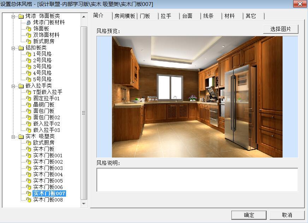Select 实木门板002 style
This screenshot has width=308, height=223.
coord(48,162)
